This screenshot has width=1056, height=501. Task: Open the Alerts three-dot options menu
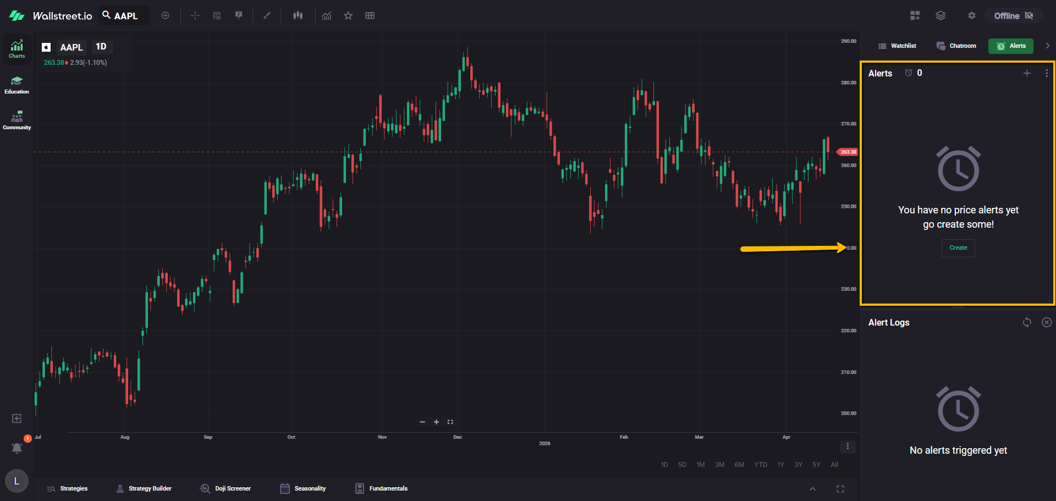point(1046,73)
